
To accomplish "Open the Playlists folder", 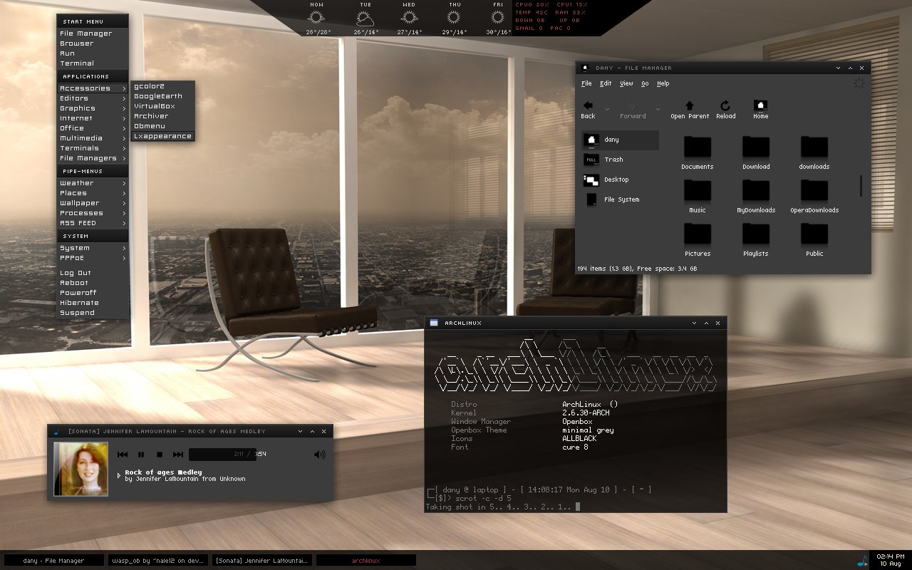I will click(756, 239).
